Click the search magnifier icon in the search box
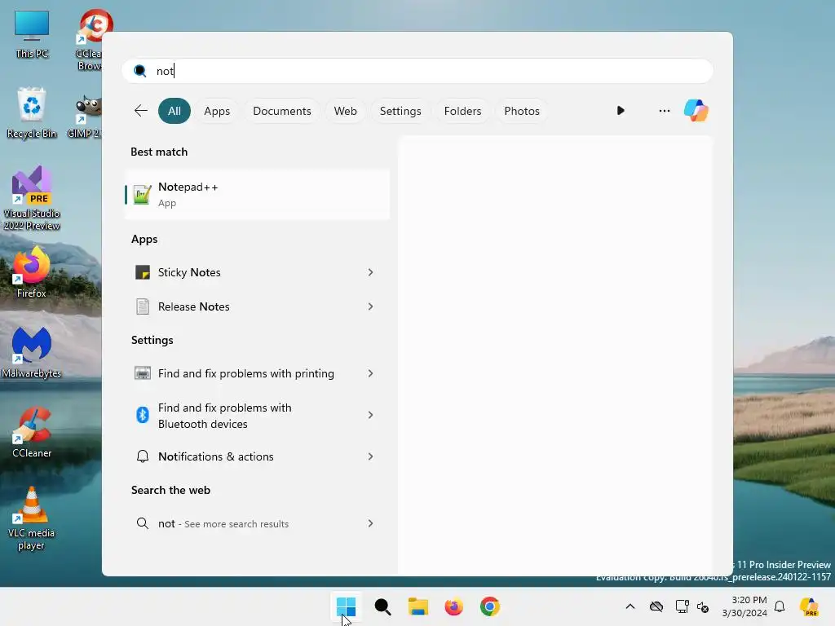This screenshot has width=835, height=626. tap(140, 71)
